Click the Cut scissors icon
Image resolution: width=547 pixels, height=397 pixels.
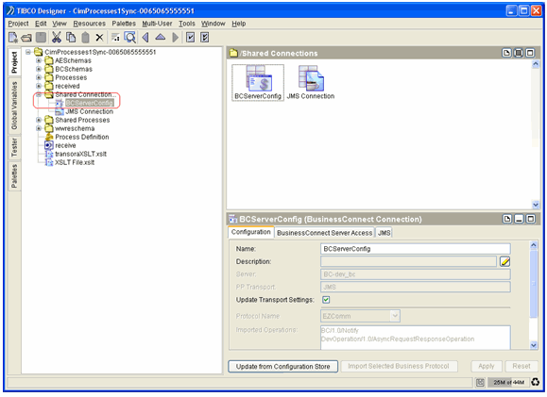57,38
